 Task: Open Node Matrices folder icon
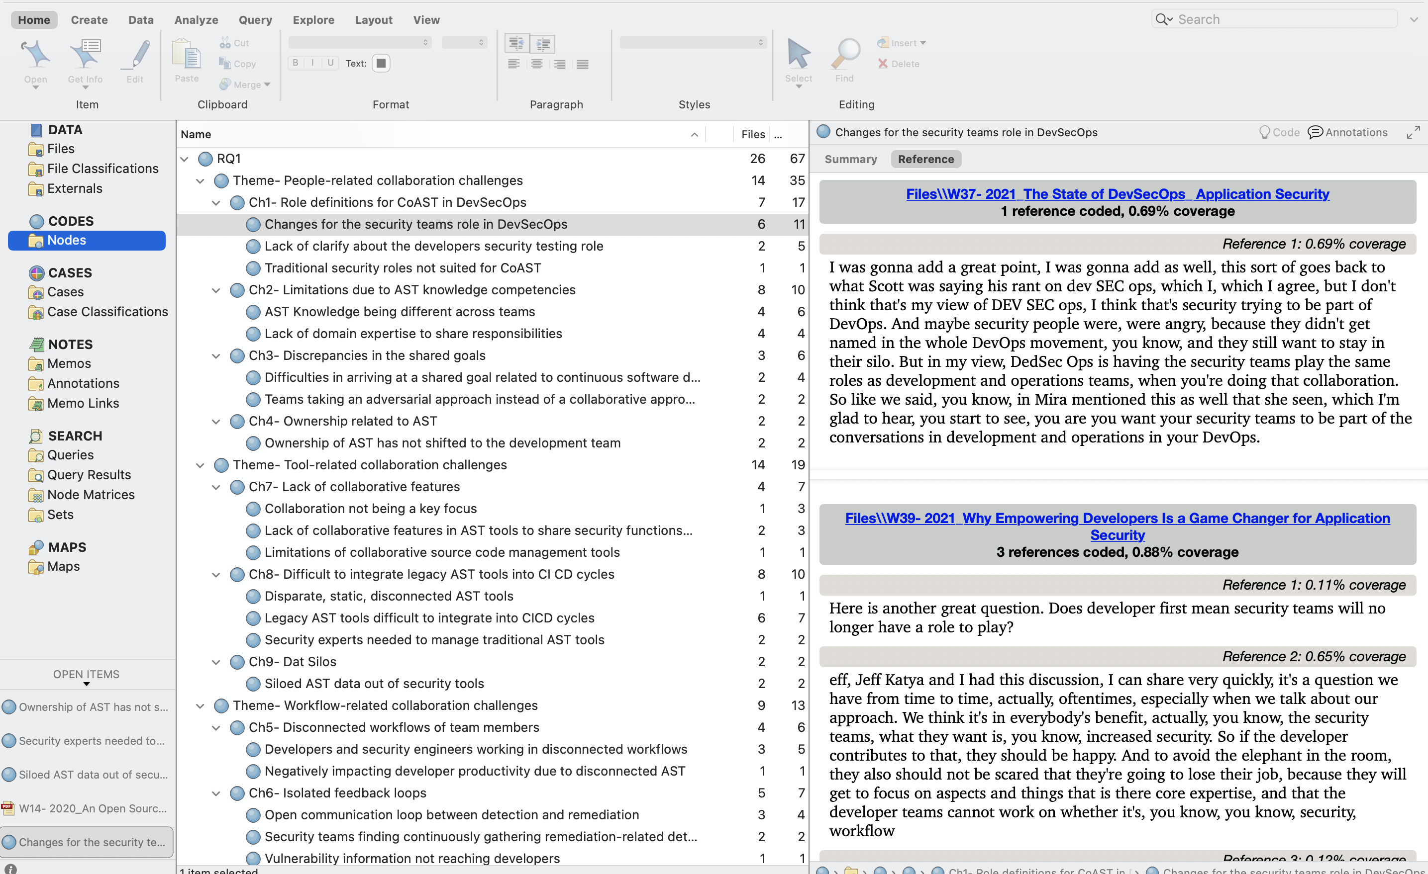coord(36,495)
